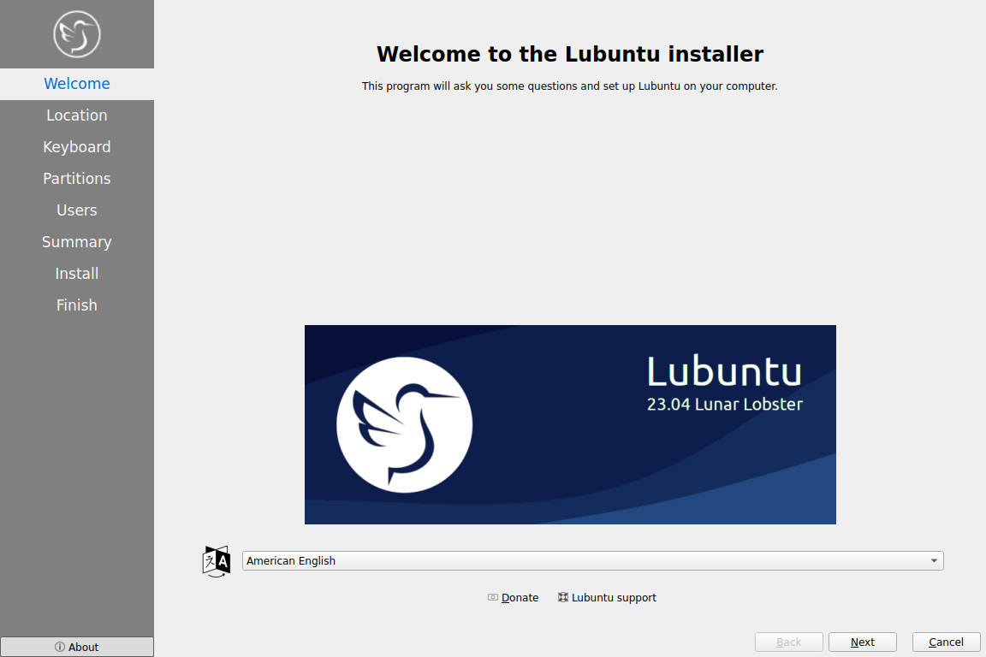Viewport: 986px width, 657px height.
Task: Click the hummingbird circle in the banner
Action: (x=404, y=424)
